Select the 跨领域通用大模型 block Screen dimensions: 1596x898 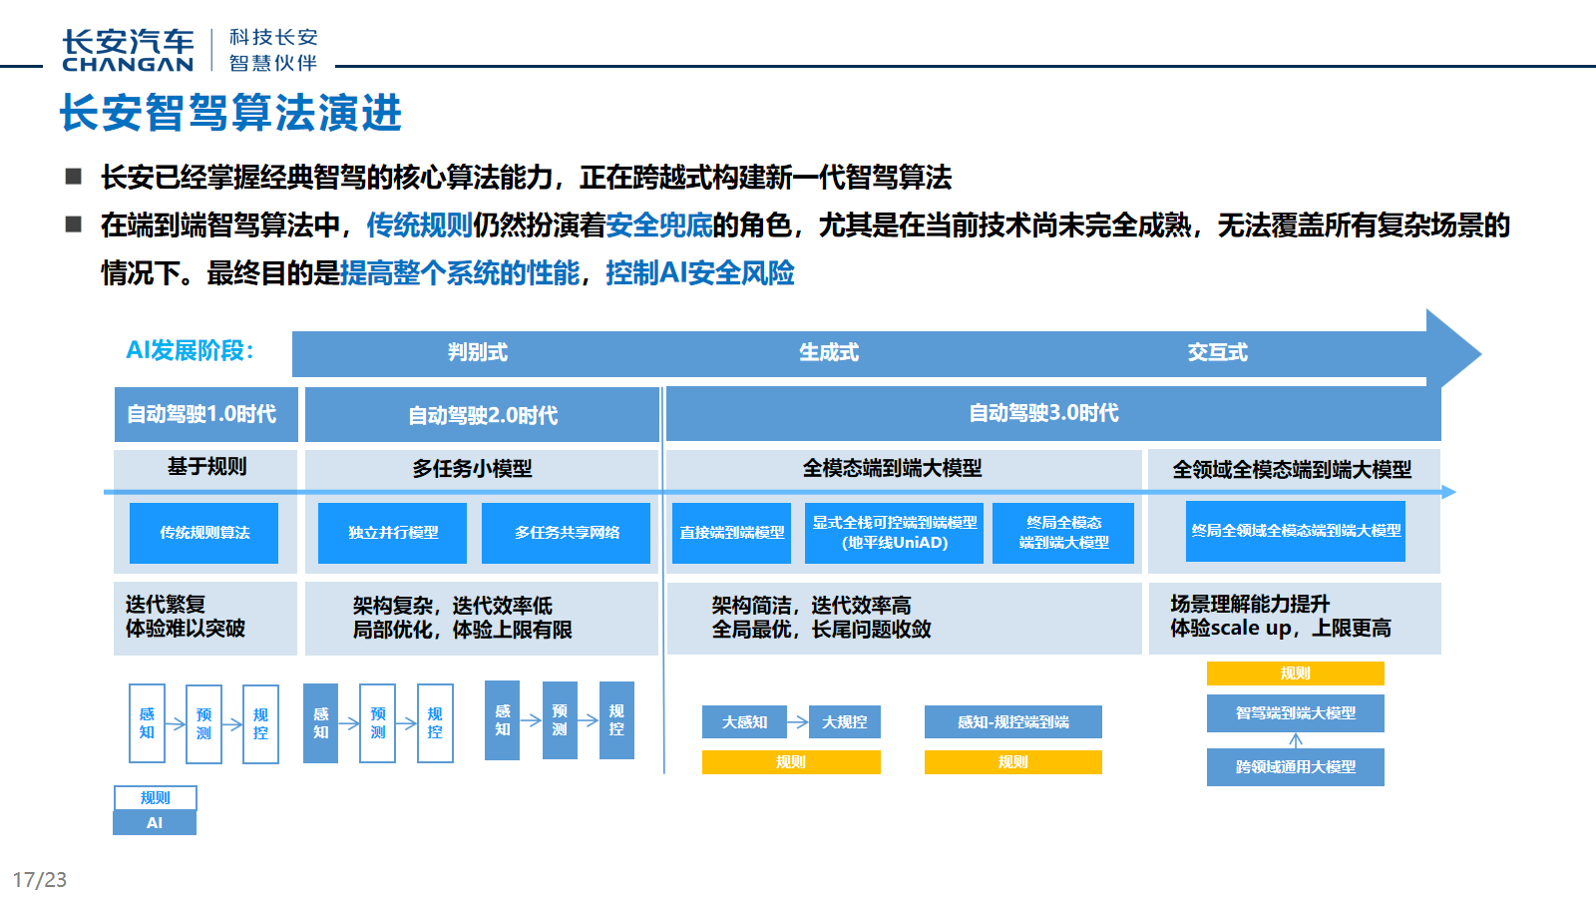(1295, 766)
